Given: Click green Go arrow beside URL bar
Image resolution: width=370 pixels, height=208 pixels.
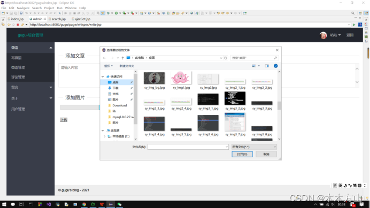Looking at the screenshot, I should click(354, 25).
